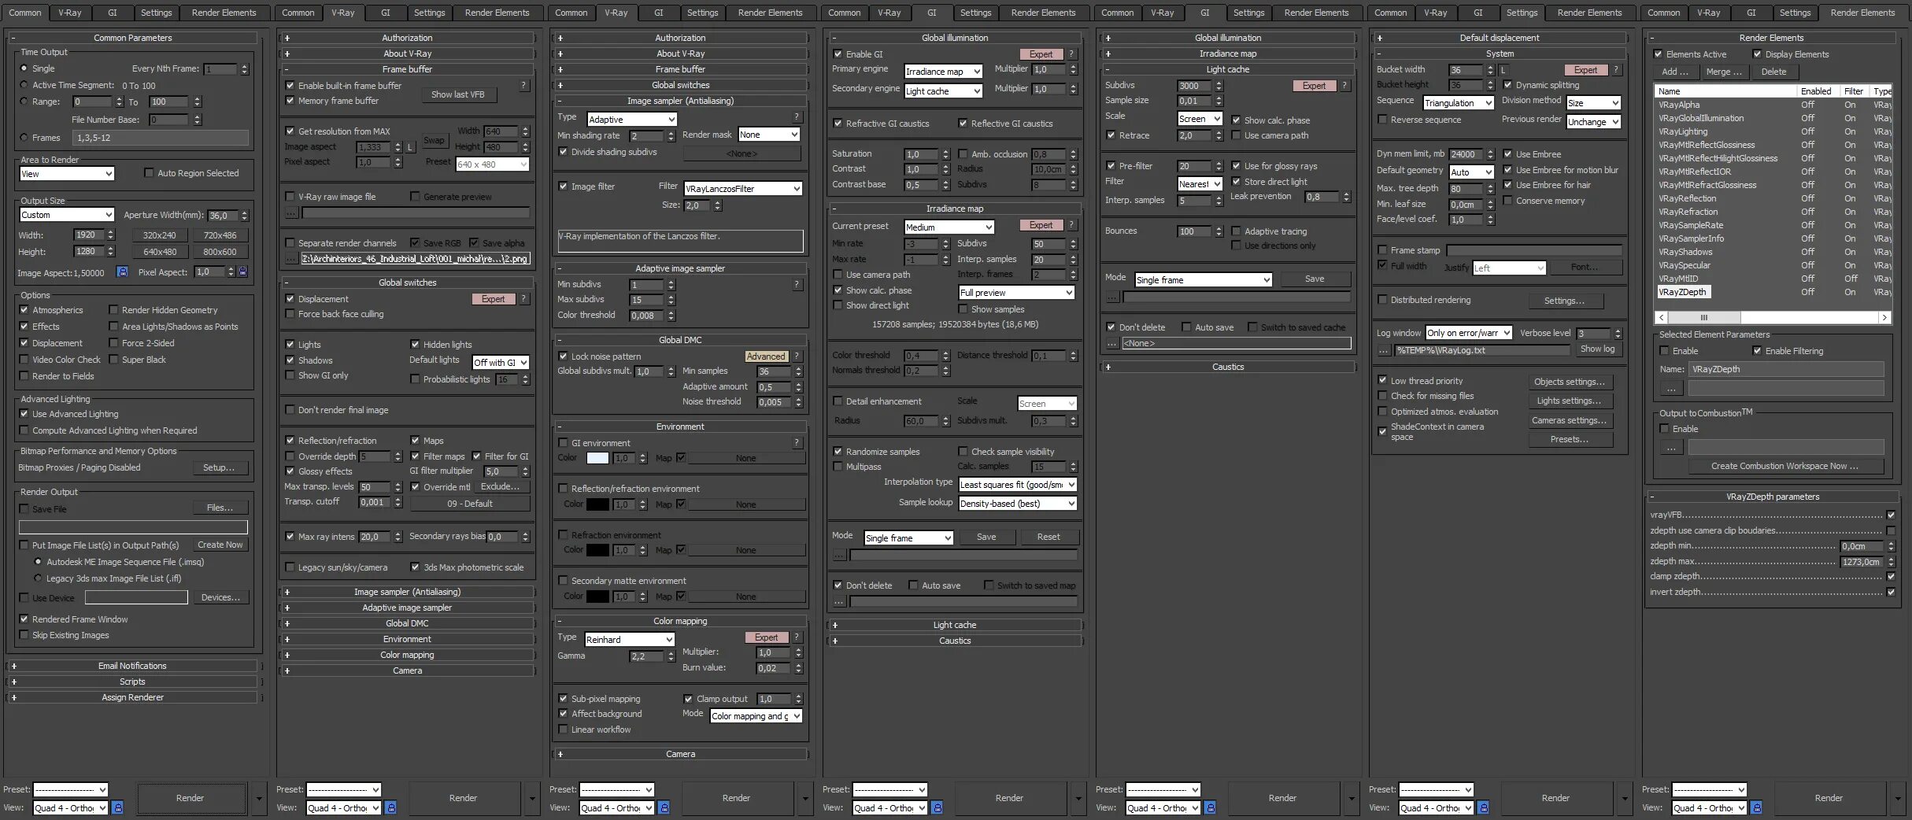This screenshot has height=820, width=1912.
Task: Pick the GI environment color swatch
Action: (x=597, y=458)
